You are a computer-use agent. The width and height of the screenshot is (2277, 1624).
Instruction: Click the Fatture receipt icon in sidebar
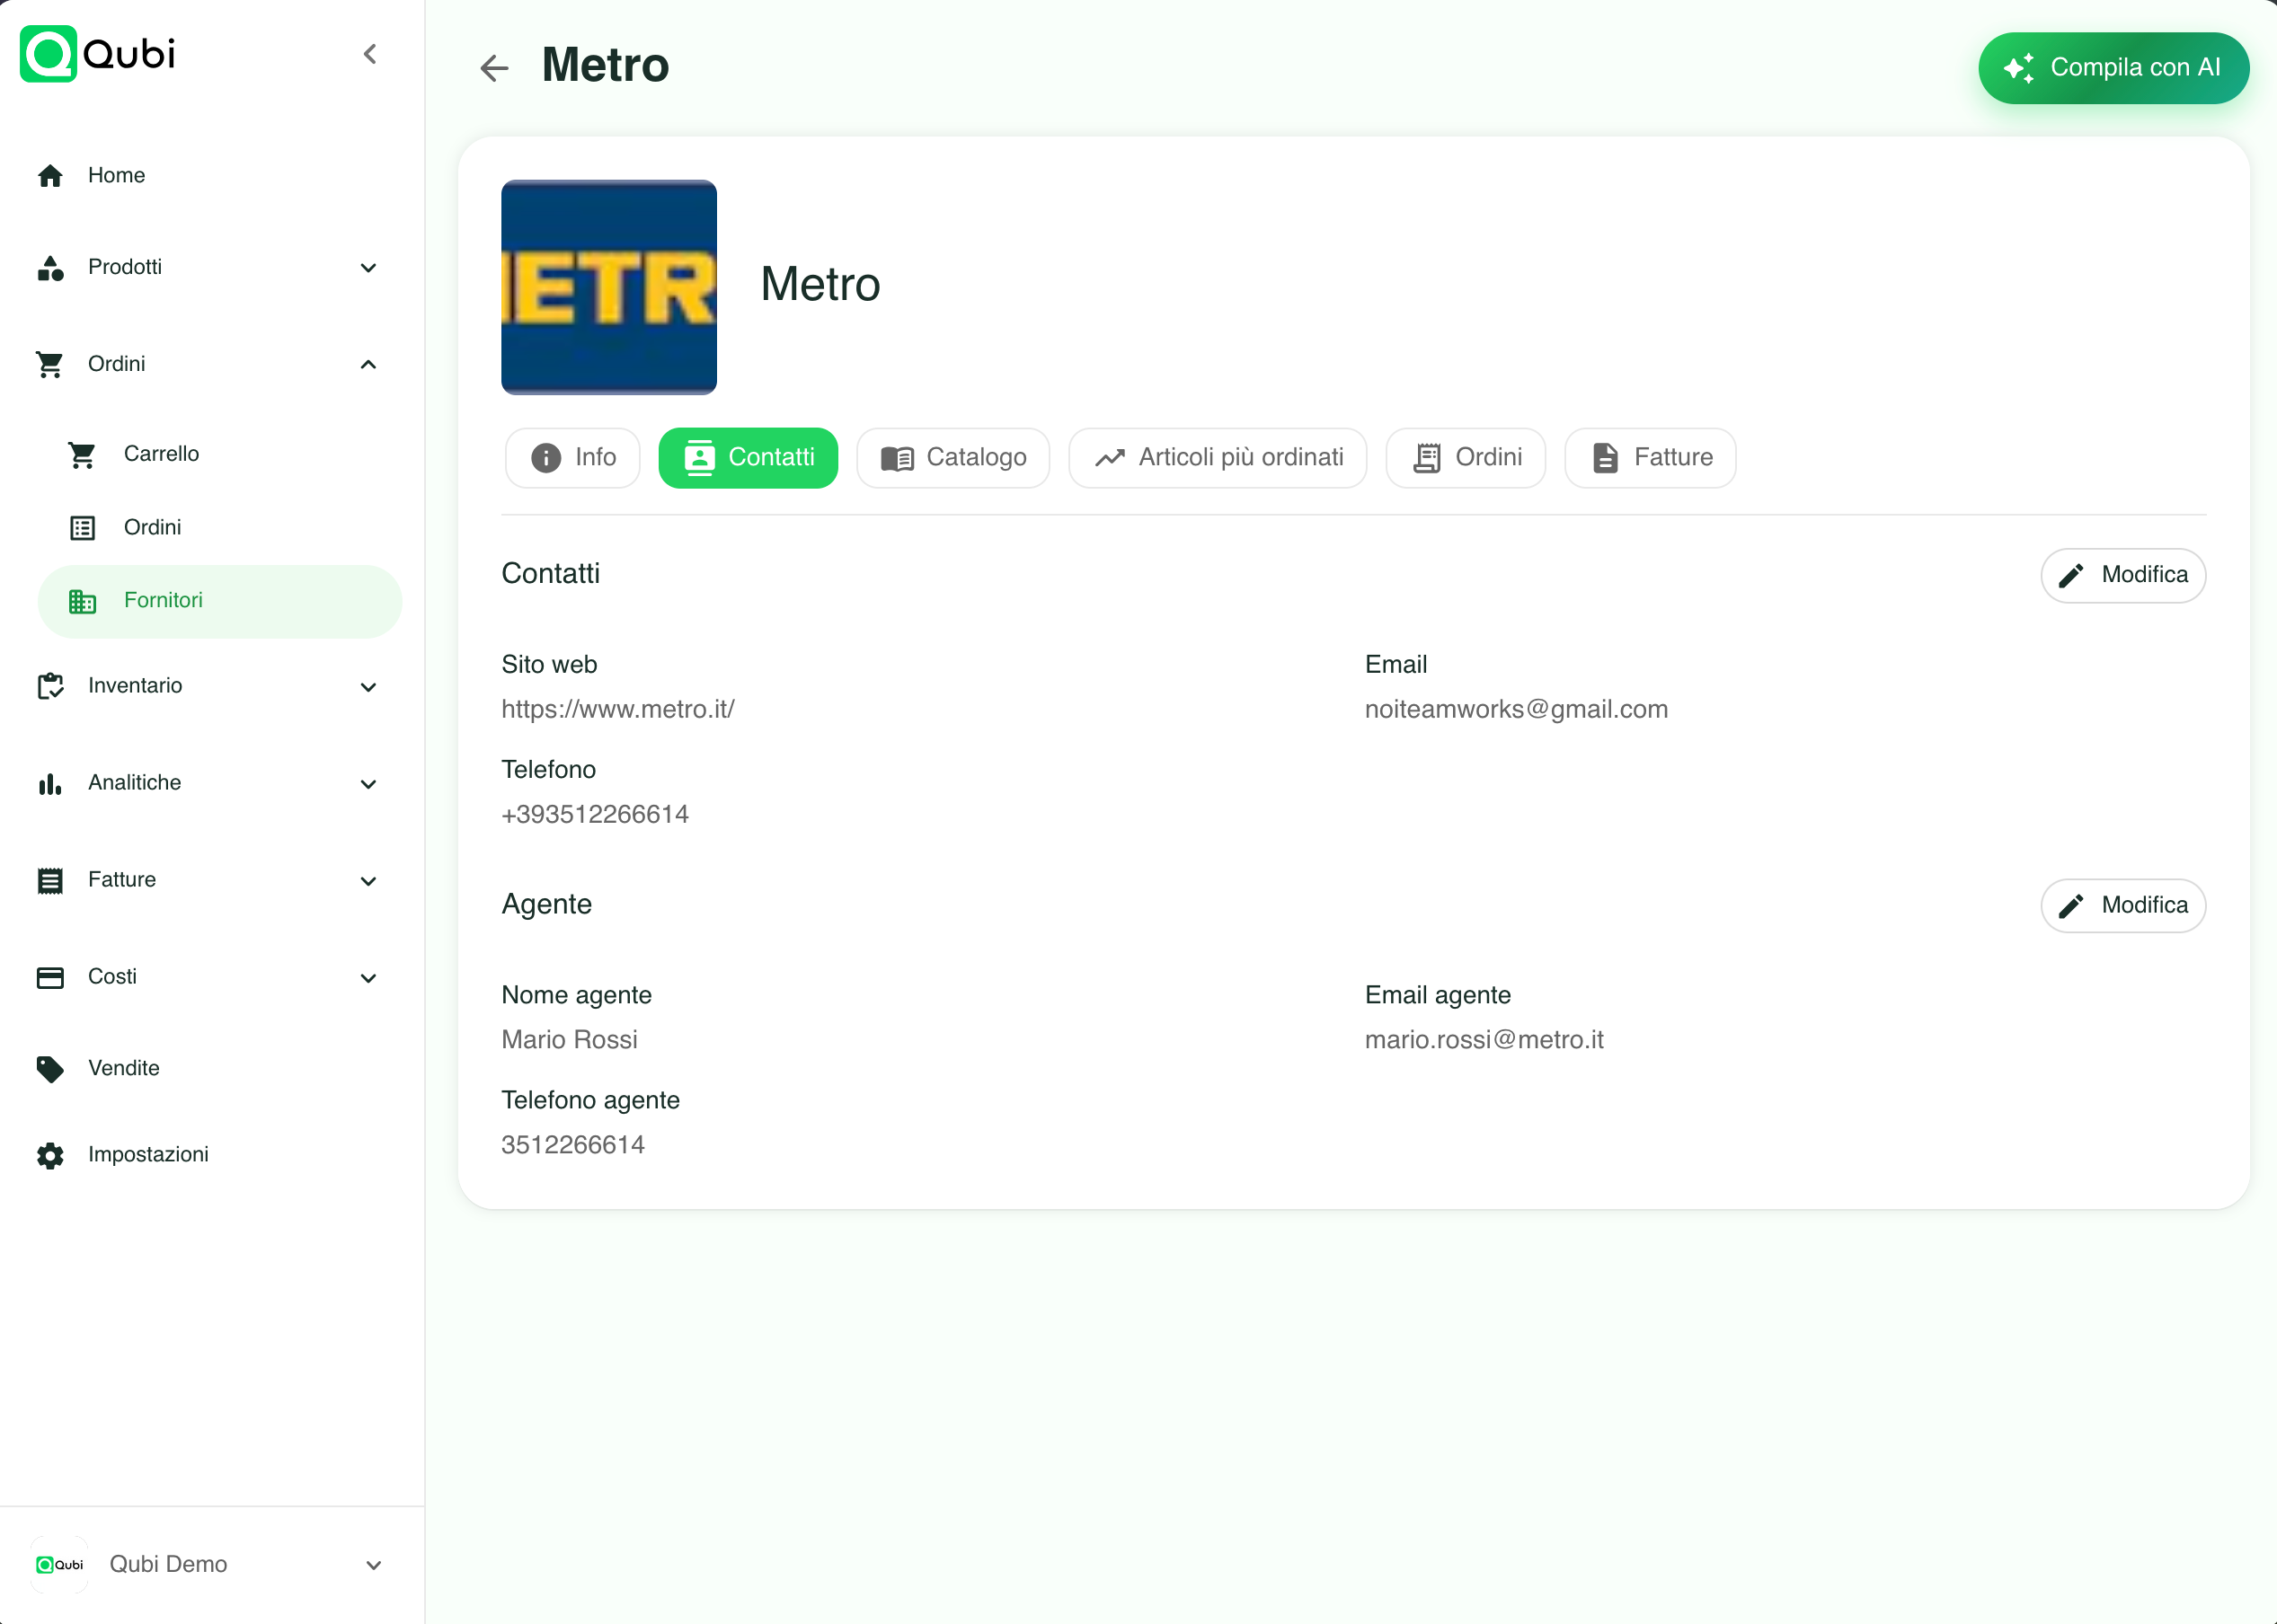coord(50,881)
